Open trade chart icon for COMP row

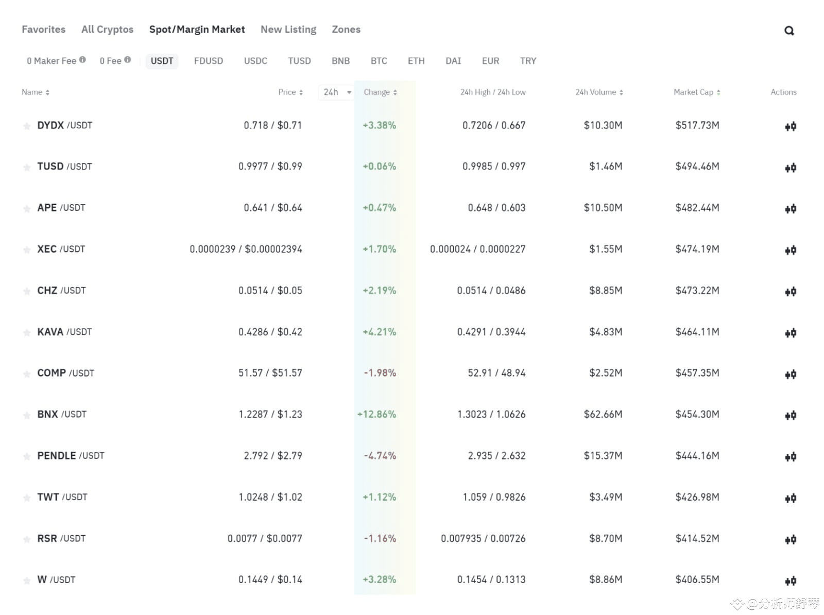(x=791, y=374)
